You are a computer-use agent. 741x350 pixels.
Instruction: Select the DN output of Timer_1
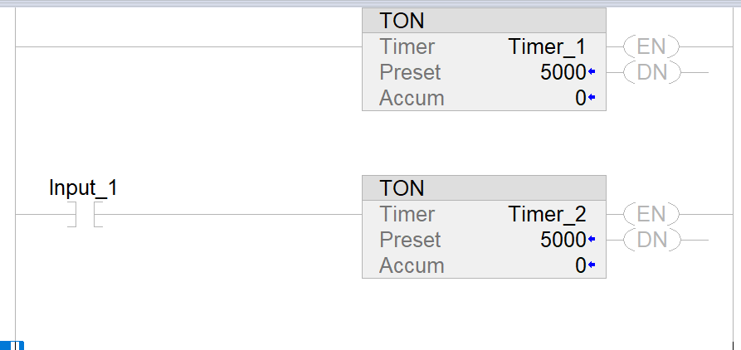tap(651, 72)
